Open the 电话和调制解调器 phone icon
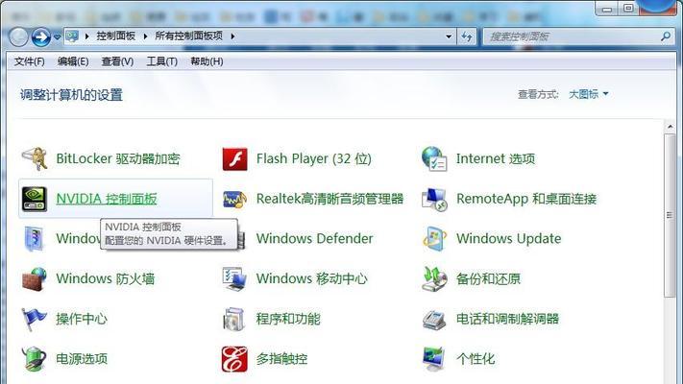The image size is (683, 384). [434, 320]
